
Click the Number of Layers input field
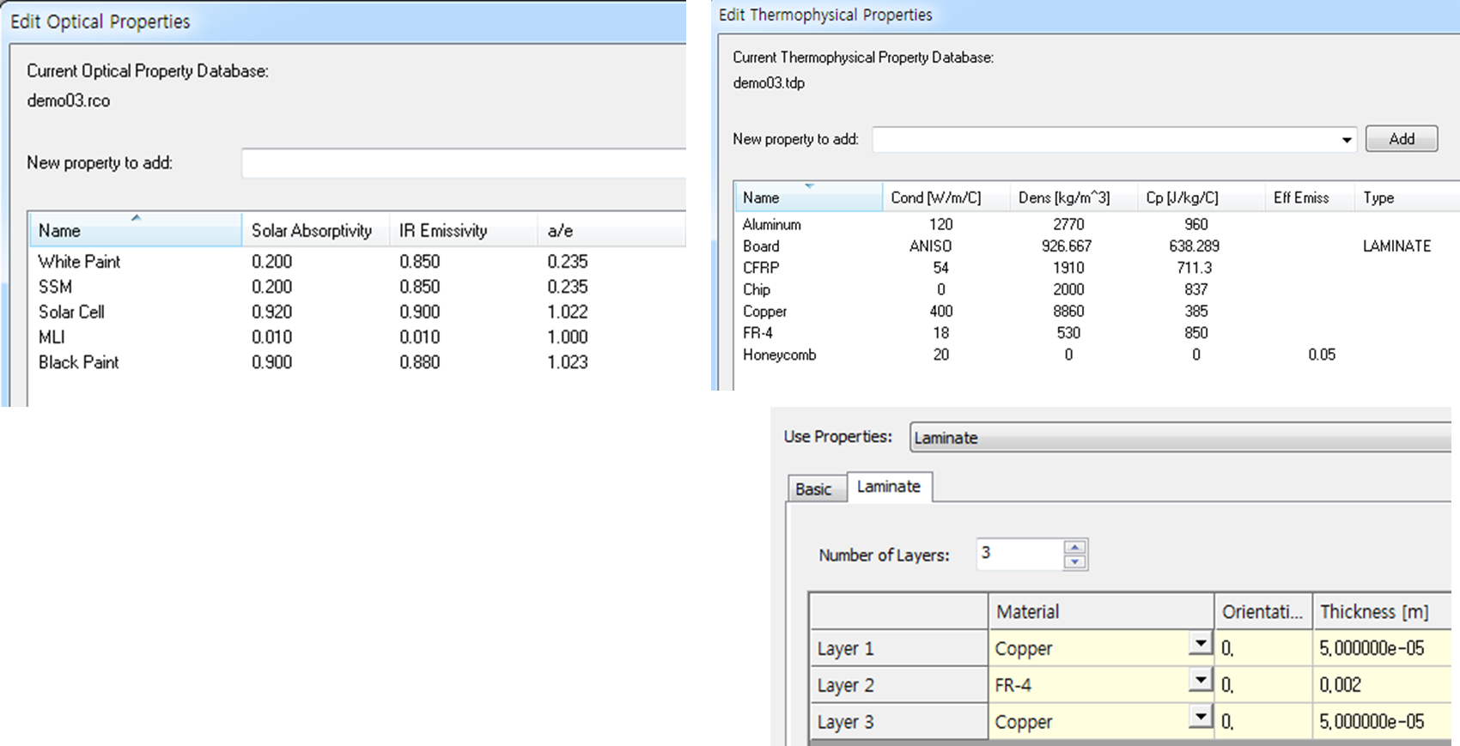[1019, 554]
